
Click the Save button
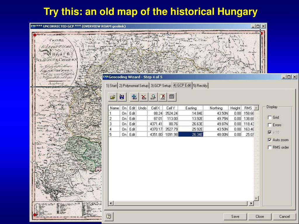point(235,217)
